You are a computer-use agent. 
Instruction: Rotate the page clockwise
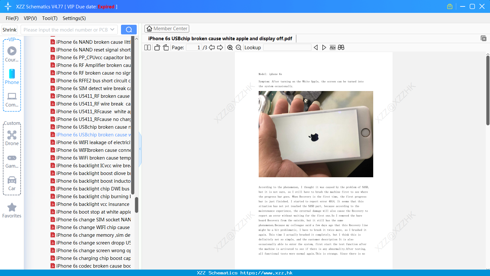click(x=166, y=48)
